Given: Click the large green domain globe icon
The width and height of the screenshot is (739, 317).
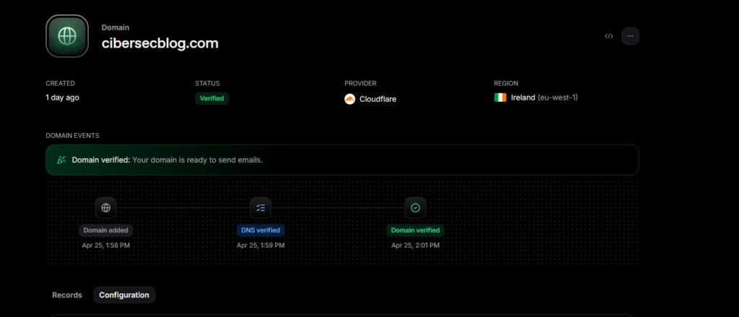Looking at the screenshot, I should [67, 36].
